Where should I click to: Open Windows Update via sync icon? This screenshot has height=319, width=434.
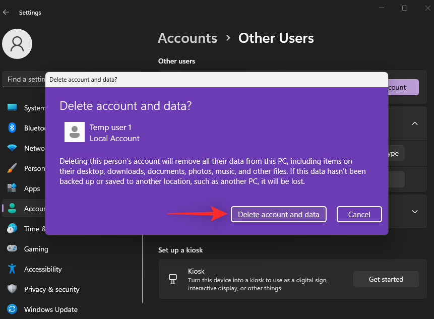pyautogui.click(x=12, y=309)
